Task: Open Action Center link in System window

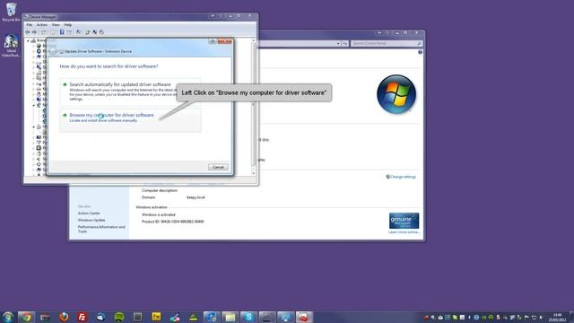Action: 89,214
